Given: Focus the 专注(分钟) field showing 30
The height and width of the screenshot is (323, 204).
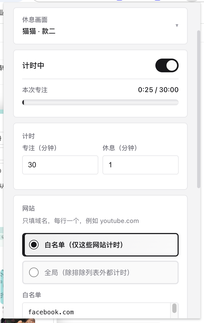Looking at the screenshot, I should (60, 165).
